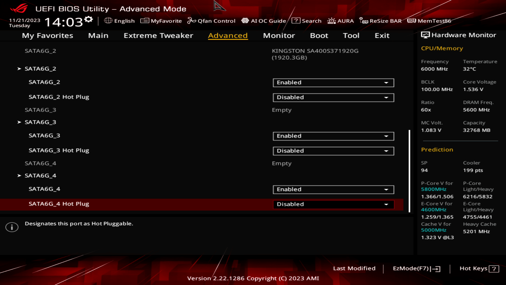The height and width of the screenshot is (285, 506).
Task: Click Last Modified
Action: [x=354, y=268]
